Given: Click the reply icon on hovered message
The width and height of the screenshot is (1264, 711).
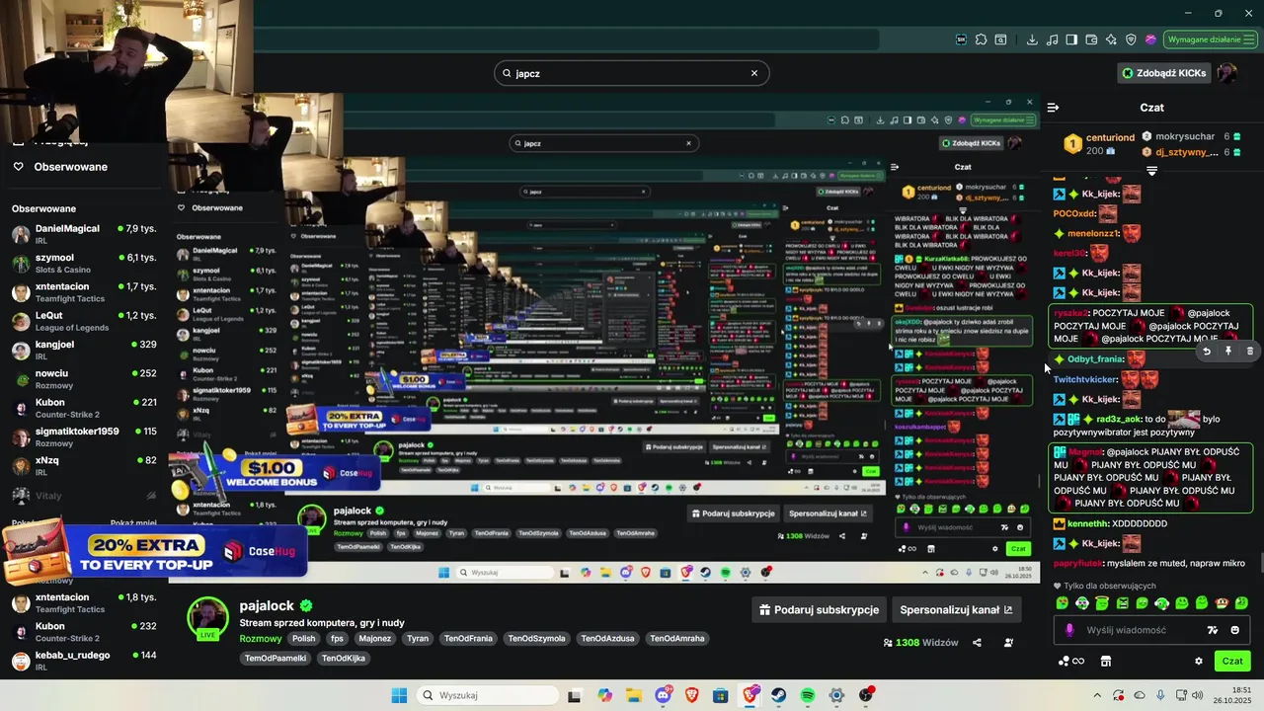Looking at the screenshot, I should click(1207, 351).
